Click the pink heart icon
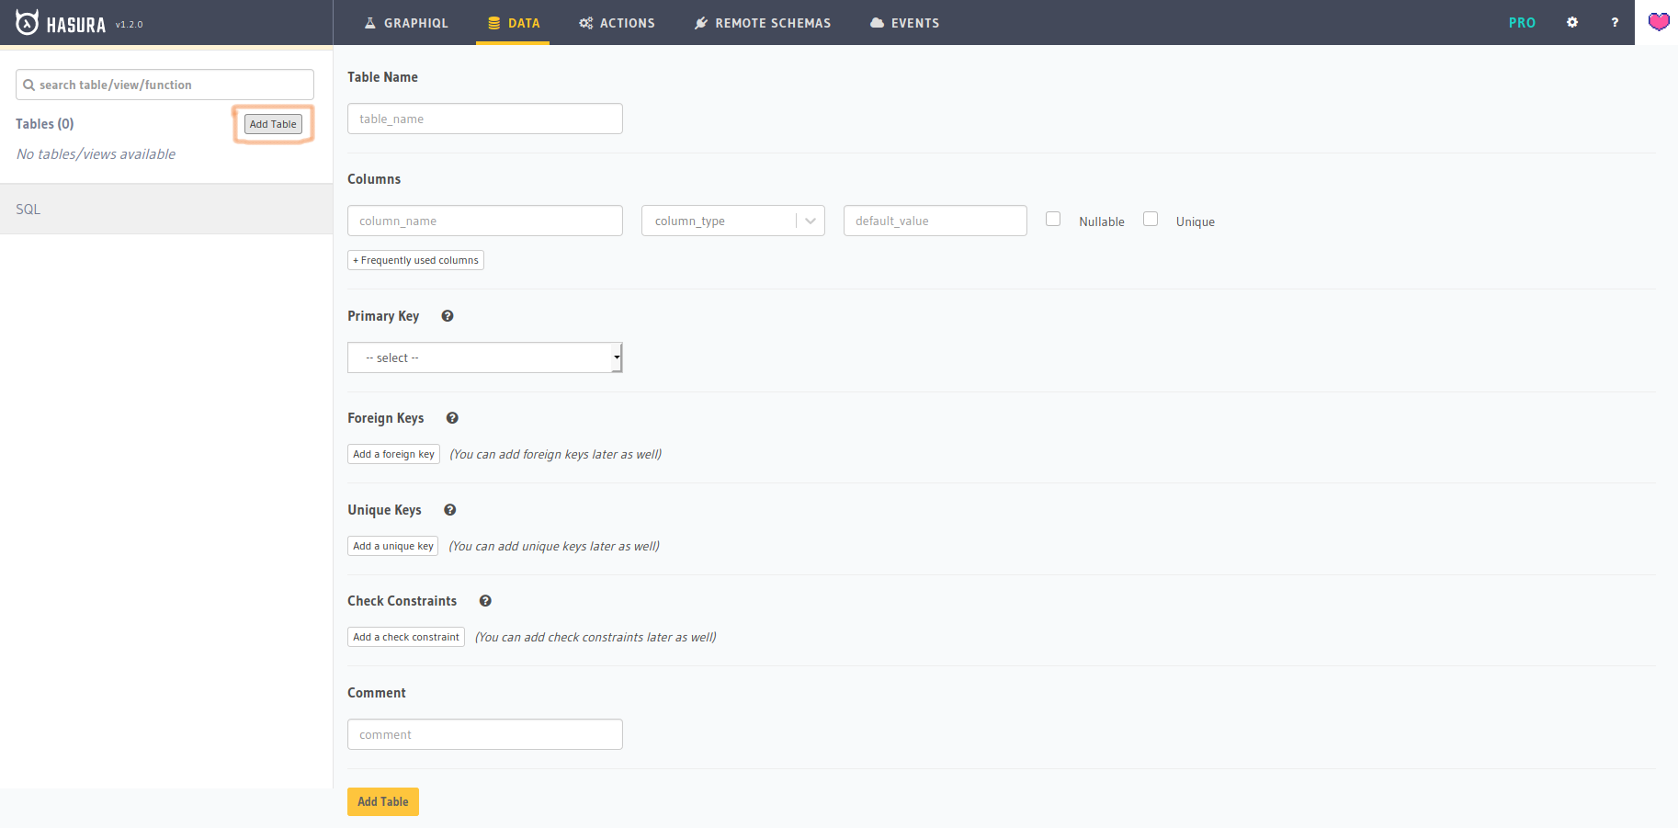Image resolution: width=1678 pixels, height=828 pixels. tap(1658, 22)
